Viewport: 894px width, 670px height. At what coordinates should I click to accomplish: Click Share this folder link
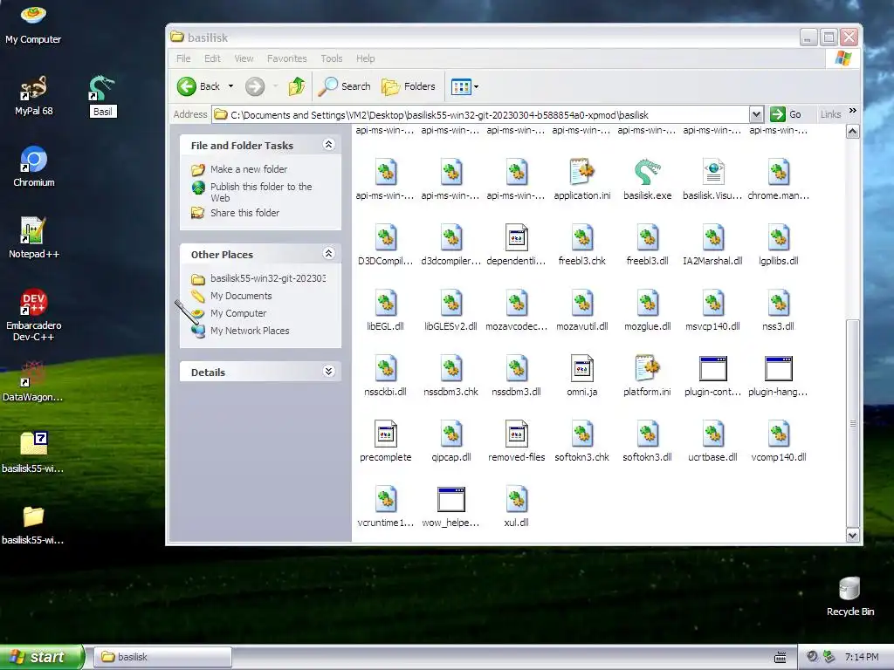244,213
